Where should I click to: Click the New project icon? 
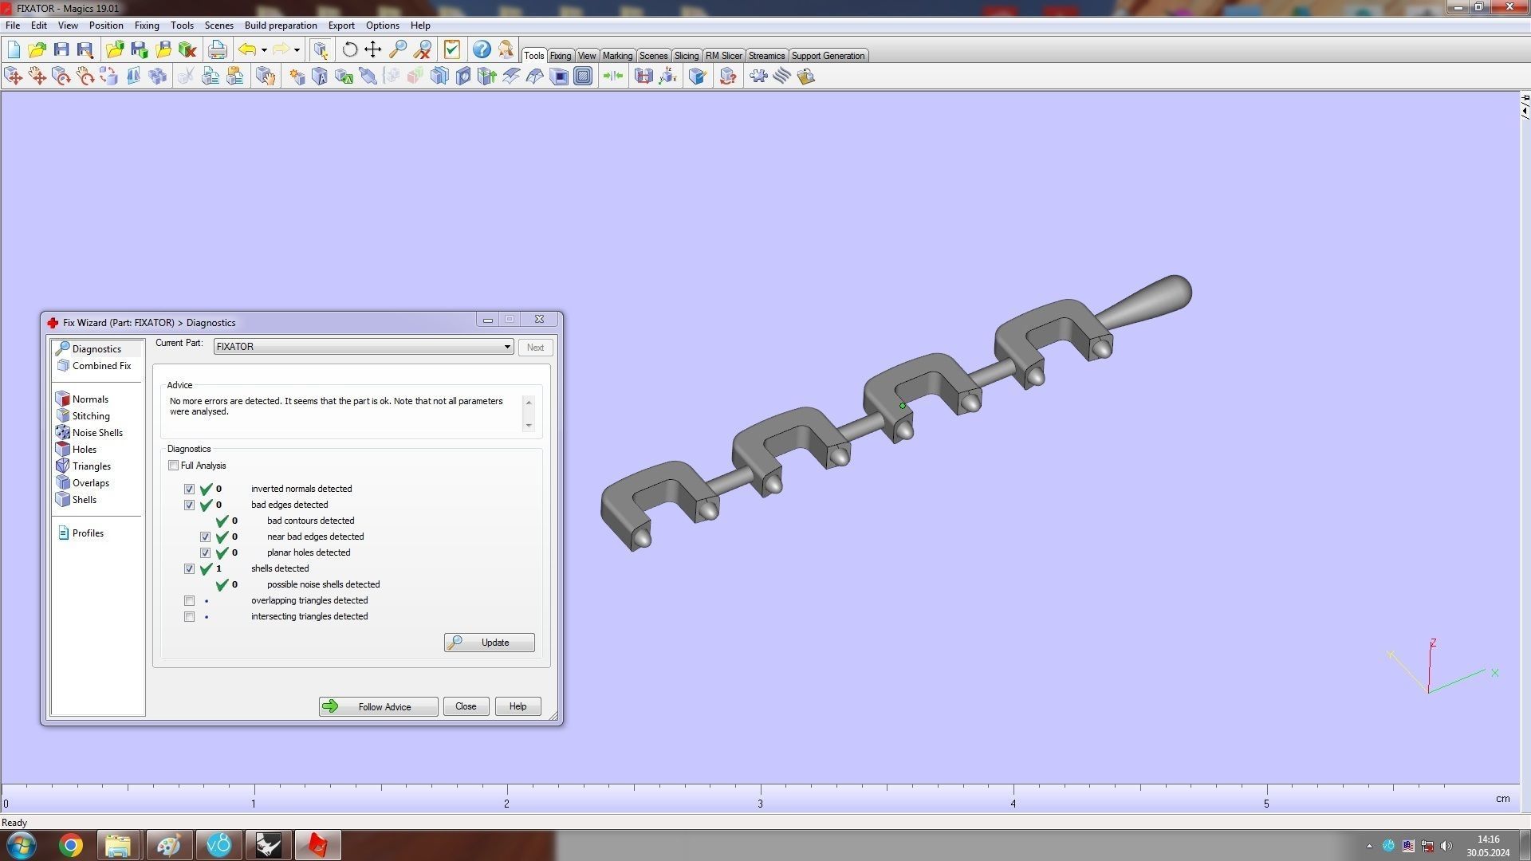[x=14, y=49]
